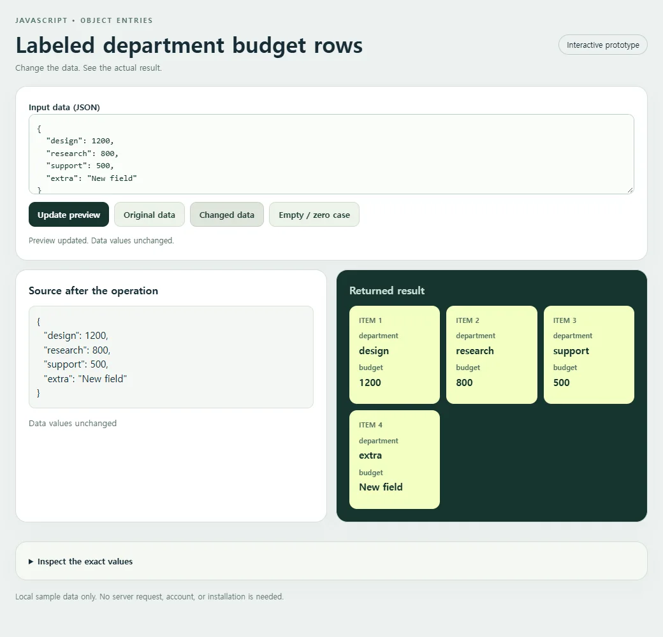
Task: Click inside the Input data JSON textarea
Action: pyautogui.click(x=331, y=154)
